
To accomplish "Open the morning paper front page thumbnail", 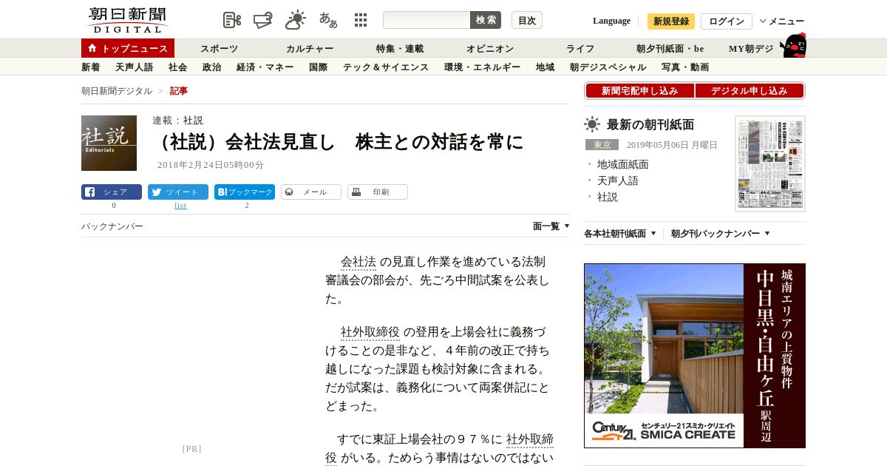I will tap(770, 163).
